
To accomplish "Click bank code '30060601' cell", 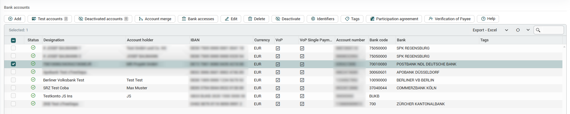I will (x=378, y=72).
